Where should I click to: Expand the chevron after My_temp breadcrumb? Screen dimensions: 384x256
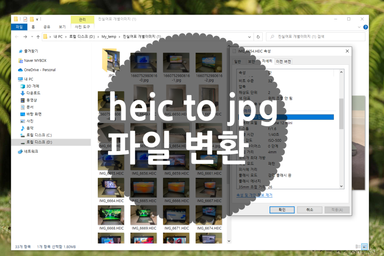[120, 37]
